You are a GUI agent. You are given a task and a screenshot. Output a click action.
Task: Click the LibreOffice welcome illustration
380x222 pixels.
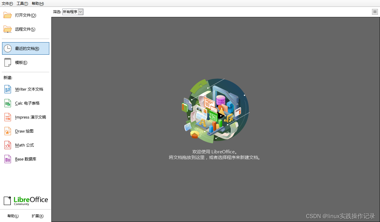(x=216, y=111)
